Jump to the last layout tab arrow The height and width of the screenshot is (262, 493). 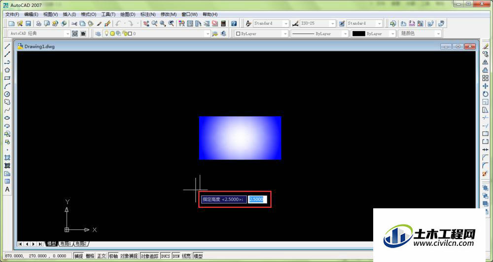[x=40, y=244]
